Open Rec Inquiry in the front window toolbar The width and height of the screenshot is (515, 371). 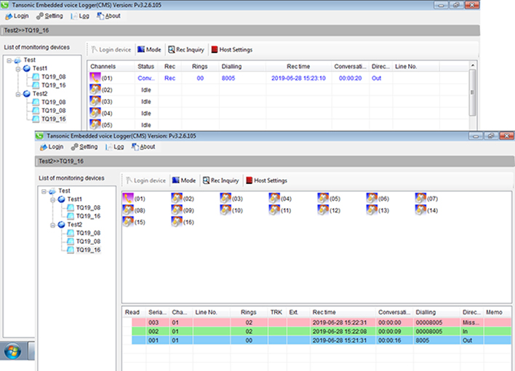click(220, 180)
